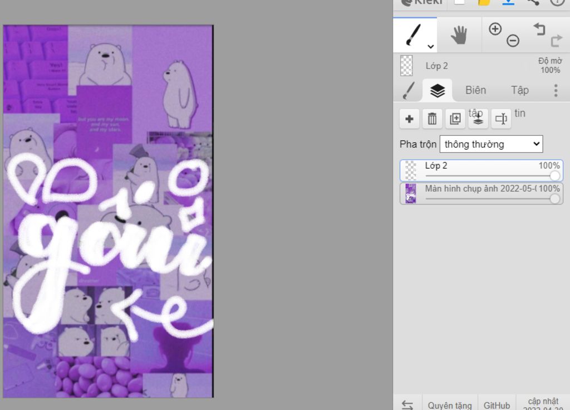Open the GitHub link
The width and height of the screenshot is (570, 410).
497,406
